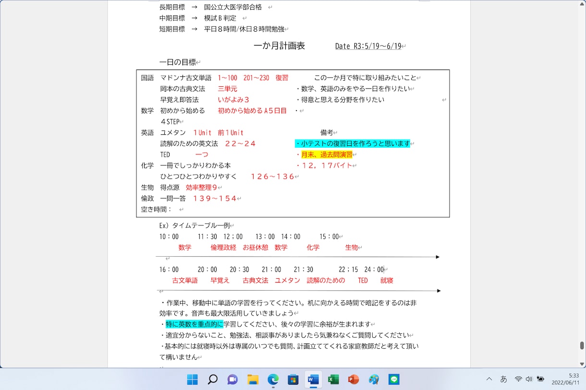Viewport: 586px width, 390px height.
Task: Click the red text １３９～１５４
Action: pos(215,199)
